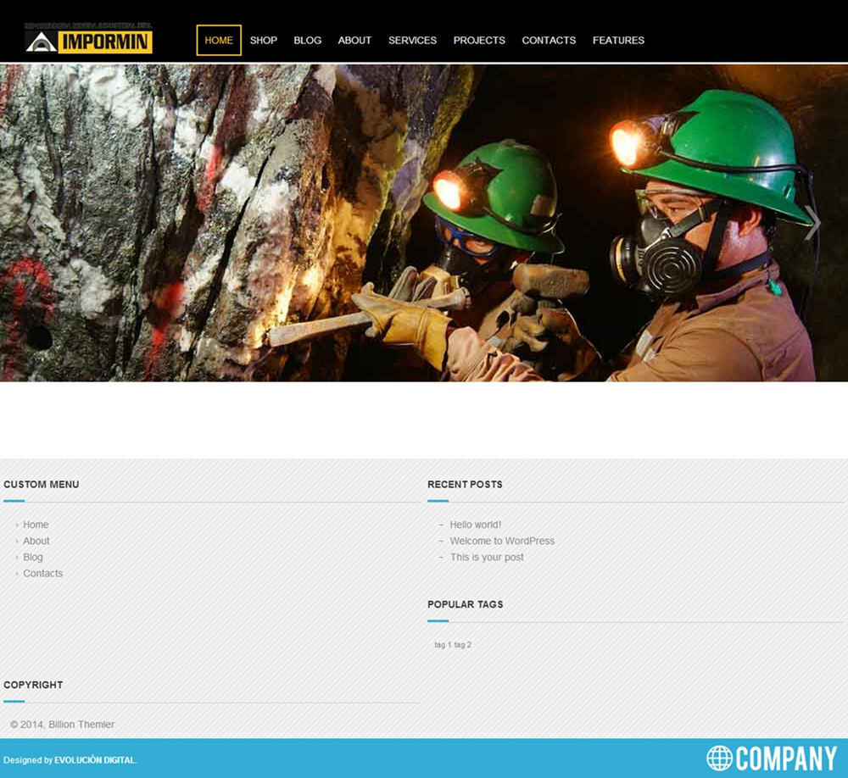Open the SHOP page from navigation

[x=264, y=40]
